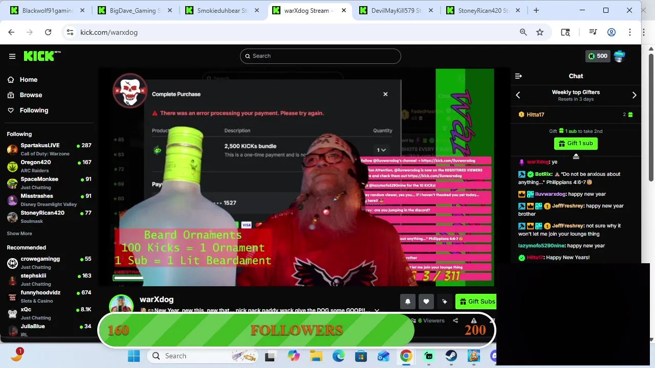Screen dimensions: 655x368
Task: Show previous Weekly top Gifters panel
Action: (518, 95)
